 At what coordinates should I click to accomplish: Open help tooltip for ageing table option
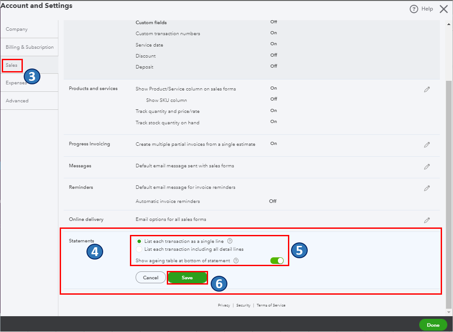(237, 260)
